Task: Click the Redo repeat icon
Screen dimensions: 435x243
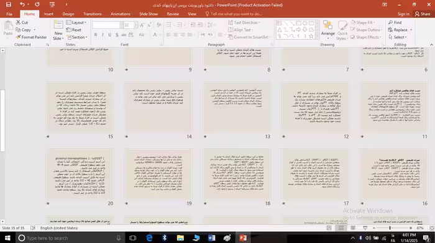Action: [37, 4]
